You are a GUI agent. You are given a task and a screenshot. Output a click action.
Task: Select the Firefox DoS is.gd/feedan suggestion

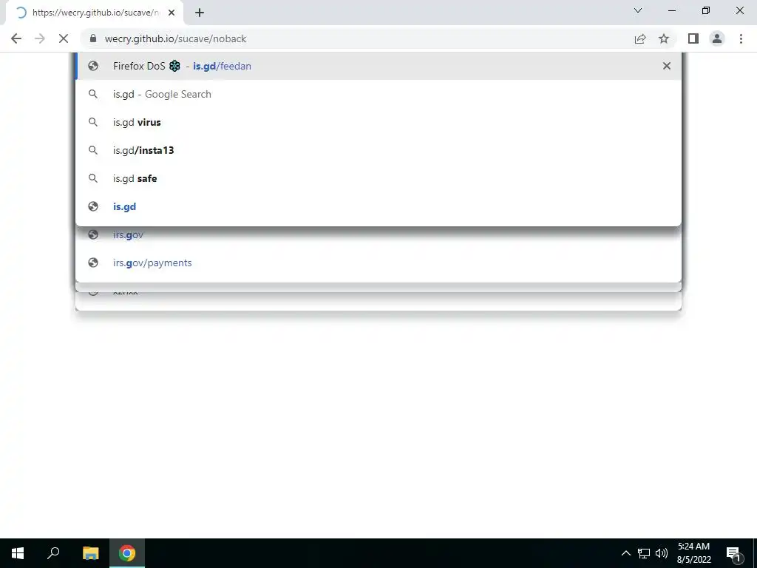click(x=378, y=66)
